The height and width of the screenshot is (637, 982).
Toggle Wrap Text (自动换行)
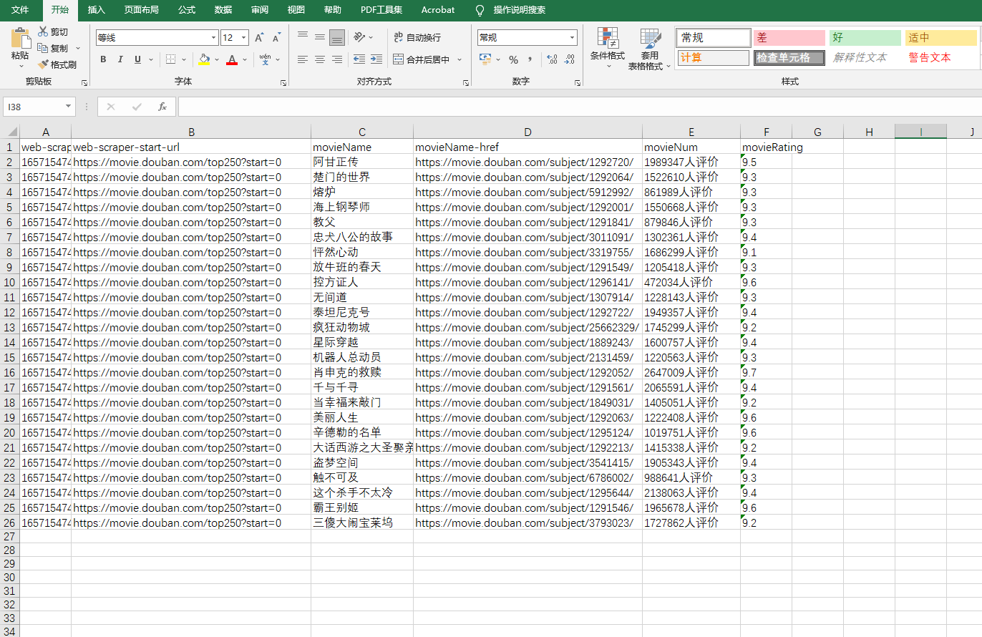(x=417, y=37)
